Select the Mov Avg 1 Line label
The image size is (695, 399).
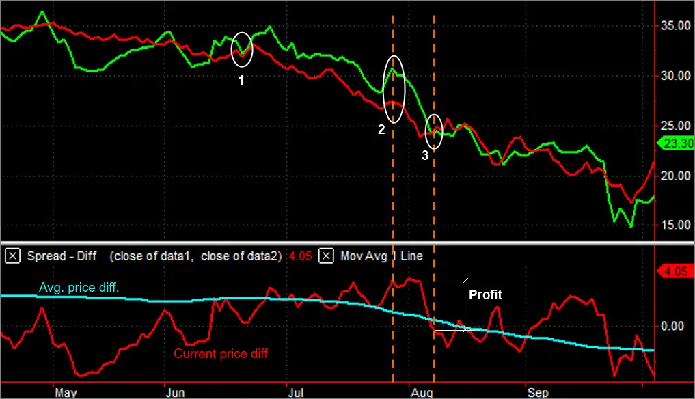pyautogui.click(x=381, y=256)
